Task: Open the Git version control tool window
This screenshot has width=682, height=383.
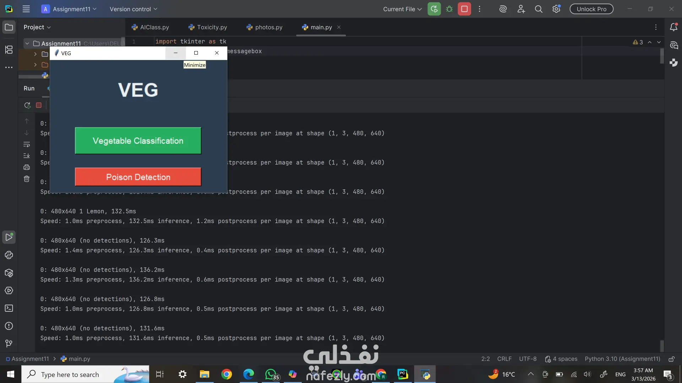Action: 9,344
